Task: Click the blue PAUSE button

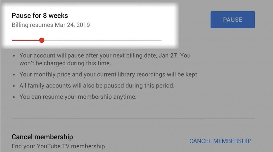Action: (233, 20)
